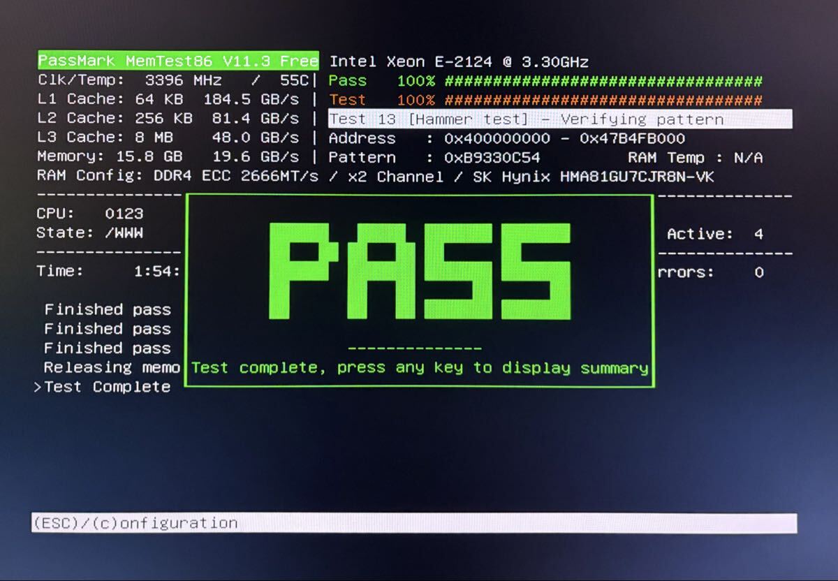Click the RAM Config DDR4 ECC line

[376, 176]
